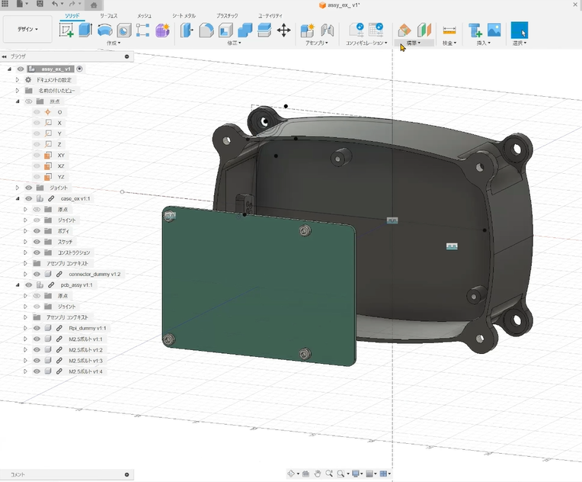
Task: Open the Insert image icon
Action: click(494, 31)
